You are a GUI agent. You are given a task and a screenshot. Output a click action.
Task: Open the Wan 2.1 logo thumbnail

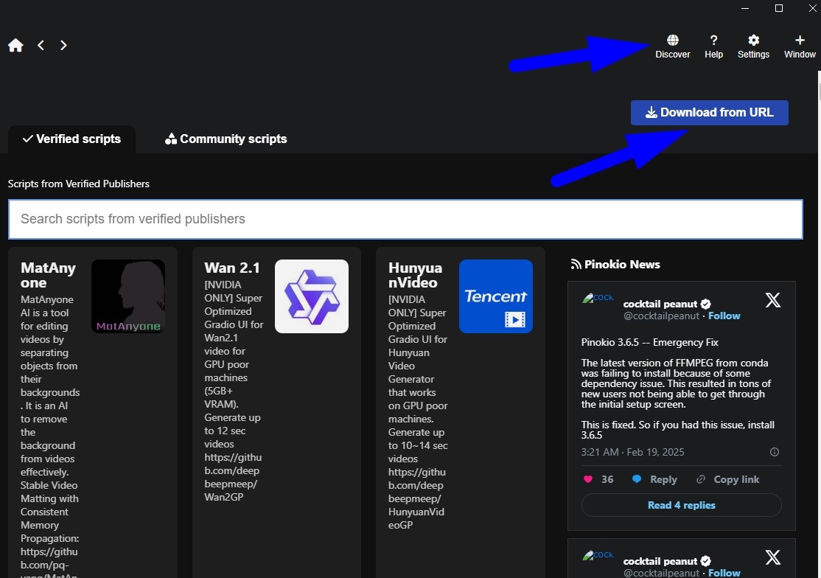coord(312,296)
